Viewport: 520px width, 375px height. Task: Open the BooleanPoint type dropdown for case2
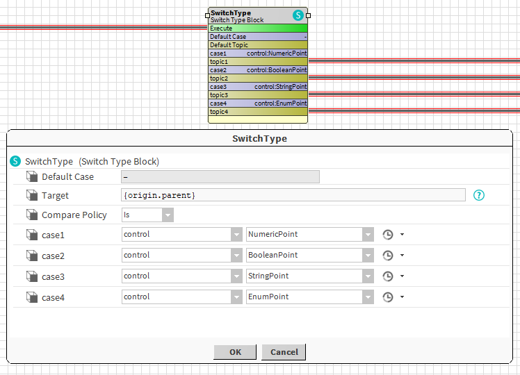368,256
